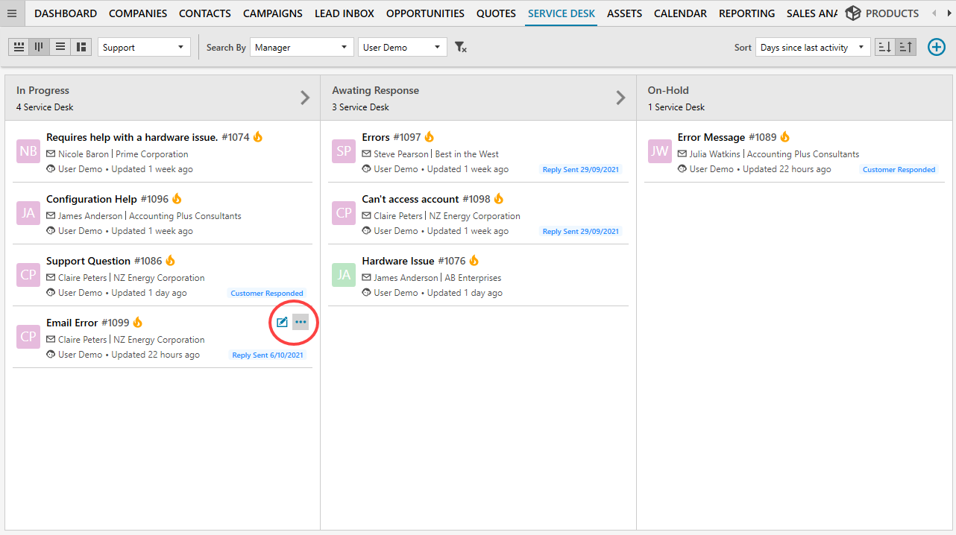956x535 pixels.
Task: Expand the In Progress column chevron
Action: (305, 97)
